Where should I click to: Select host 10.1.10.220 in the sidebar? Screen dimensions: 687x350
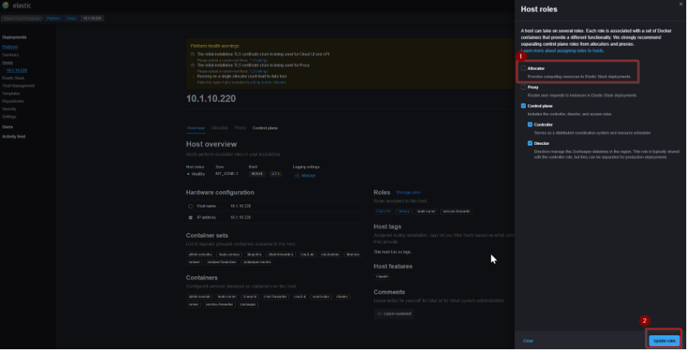point(16,70)
